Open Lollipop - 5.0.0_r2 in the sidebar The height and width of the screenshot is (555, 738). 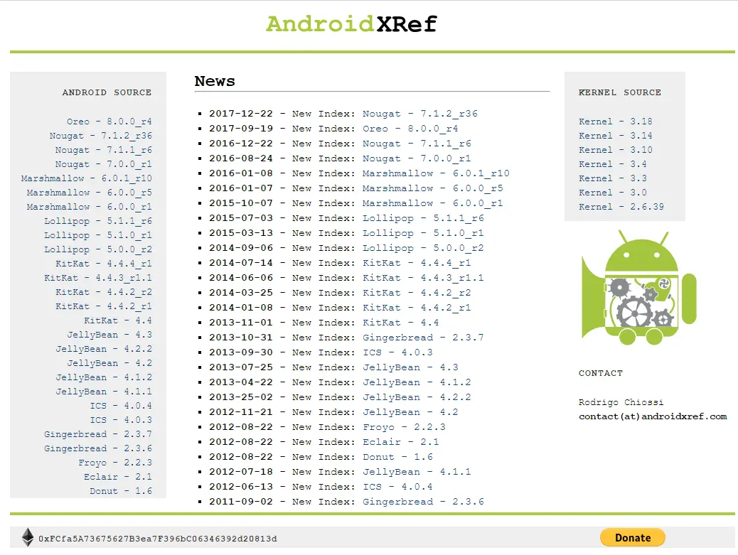tap(98, 249)
